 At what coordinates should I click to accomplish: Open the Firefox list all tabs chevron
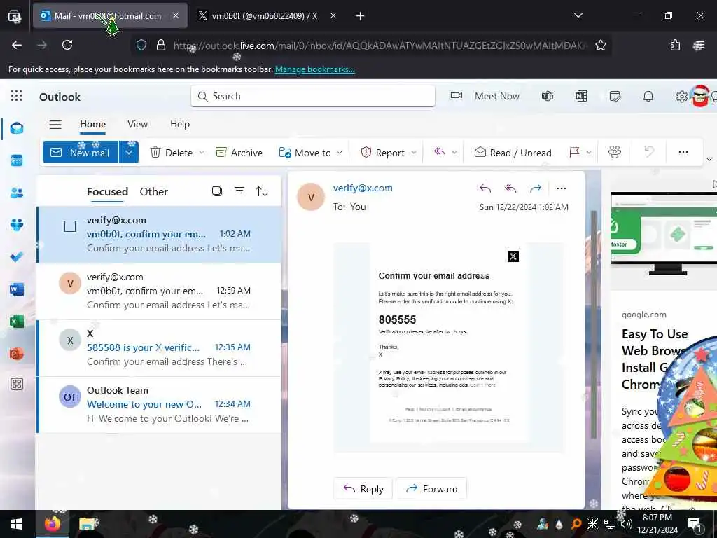click(578, 15)
